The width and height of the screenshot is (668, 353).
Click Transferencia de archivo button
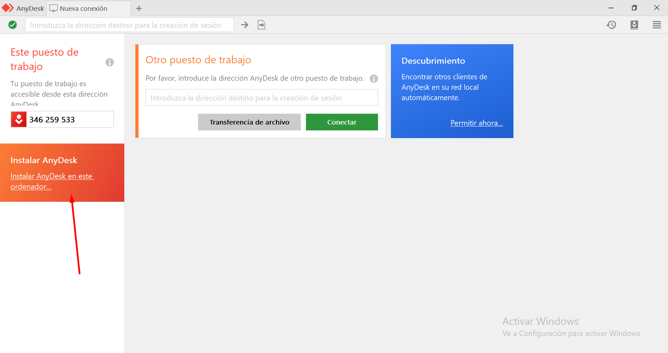(x=249, y=122)
